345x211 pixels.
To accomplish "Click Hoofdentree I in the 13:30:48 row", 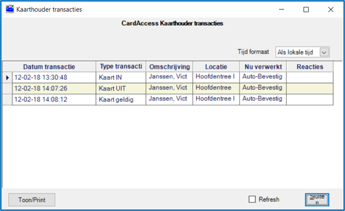I will [x=216, y=78].
